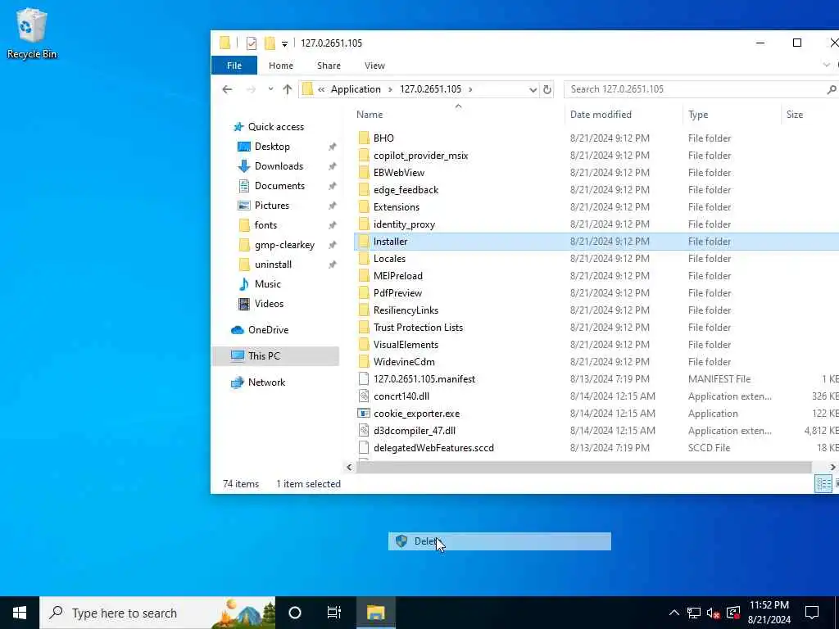Sort by the Name column header
Viewport: 839px width, 629px height.
pyautogui.click(x=370, y=115)
